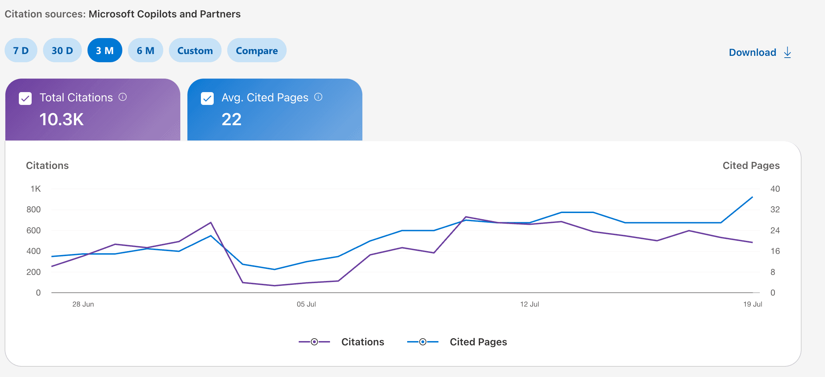The width and height of the screenshot is (825, 377).
Task: Open the Avg. Cited Pages info icon
Action: coord(318,97)
